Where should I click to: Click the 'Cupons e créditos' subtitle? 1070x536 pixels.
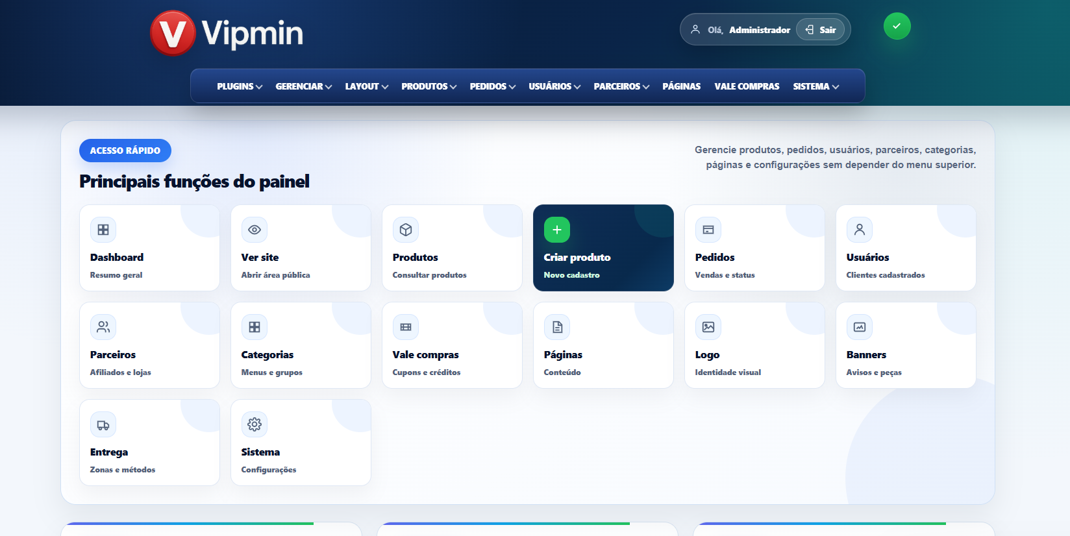(x=427, y=372)
